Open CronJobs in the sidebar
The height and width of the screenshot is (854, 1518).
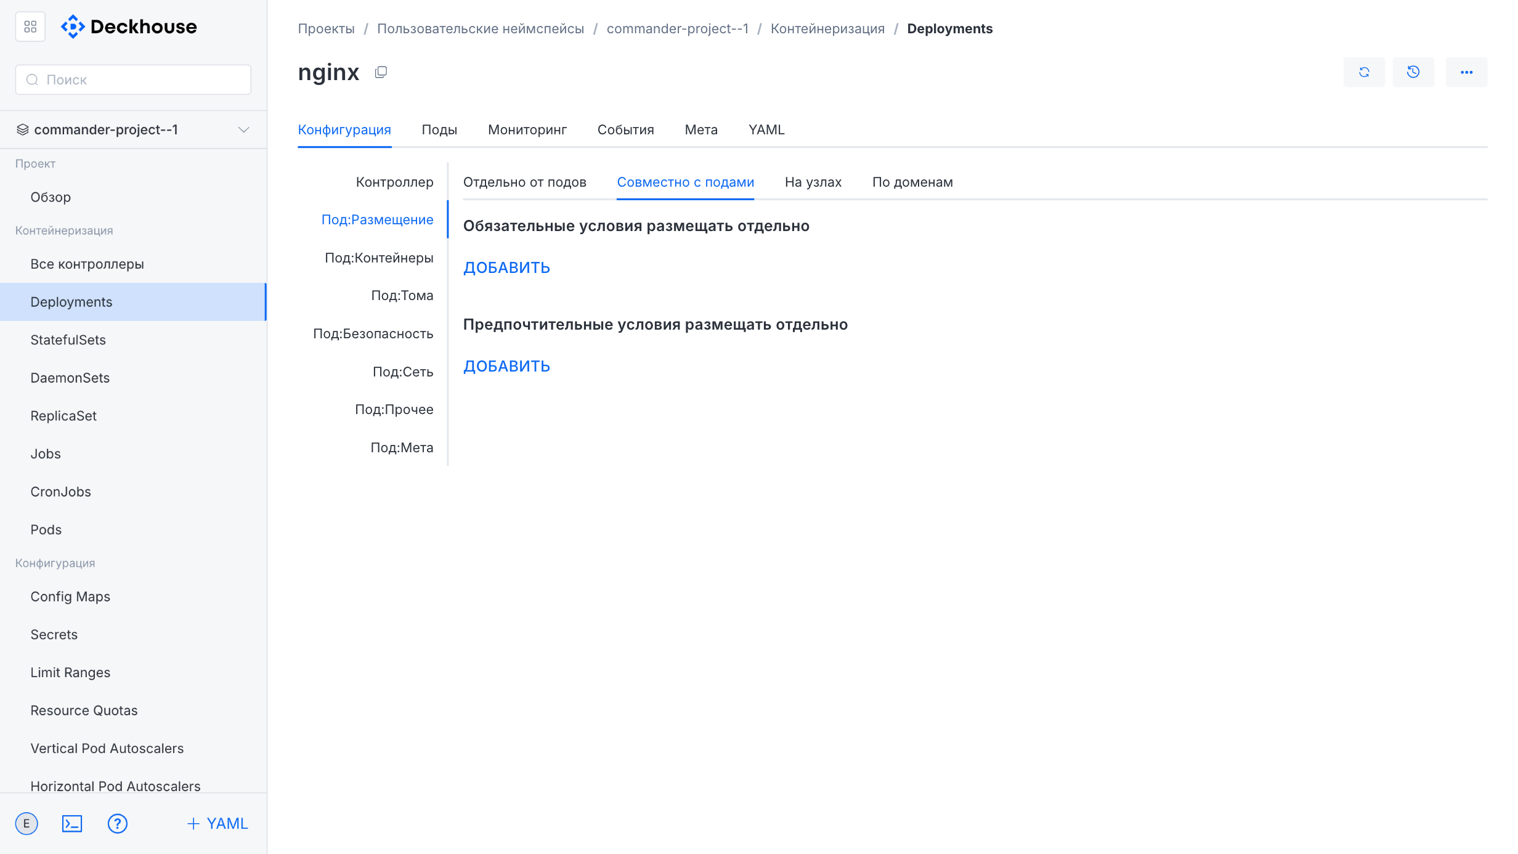coord(133,492)
